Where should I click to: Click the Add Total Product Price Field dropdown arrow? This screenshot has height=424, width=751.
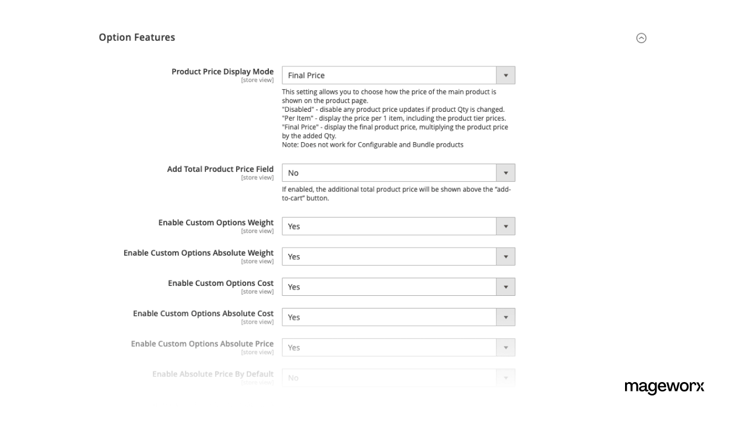506,172
